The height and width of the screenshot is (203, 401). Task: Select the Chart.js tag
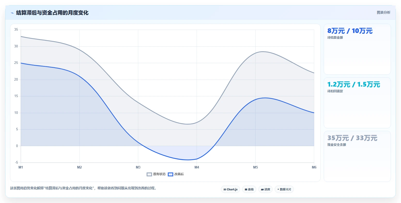230,189
